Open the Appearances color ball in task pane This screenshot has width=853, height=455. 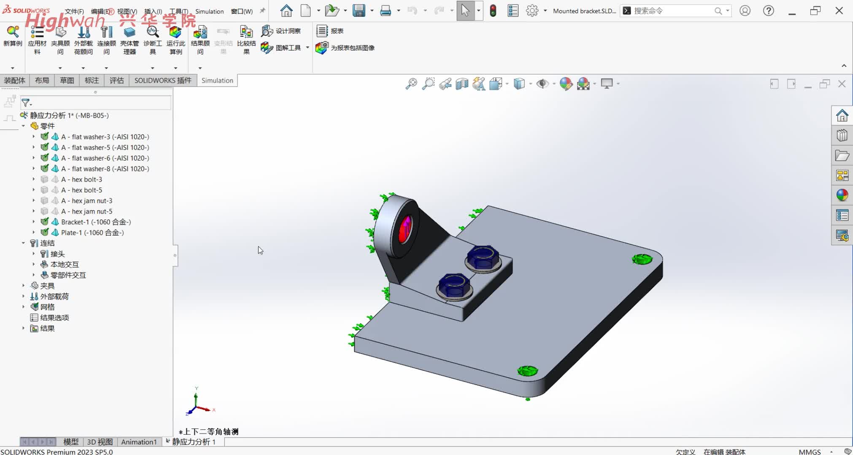[x=842, y=195]
